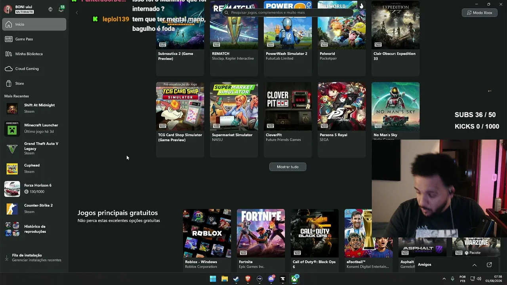Open Histórico de reproduções

pos(34,229)
